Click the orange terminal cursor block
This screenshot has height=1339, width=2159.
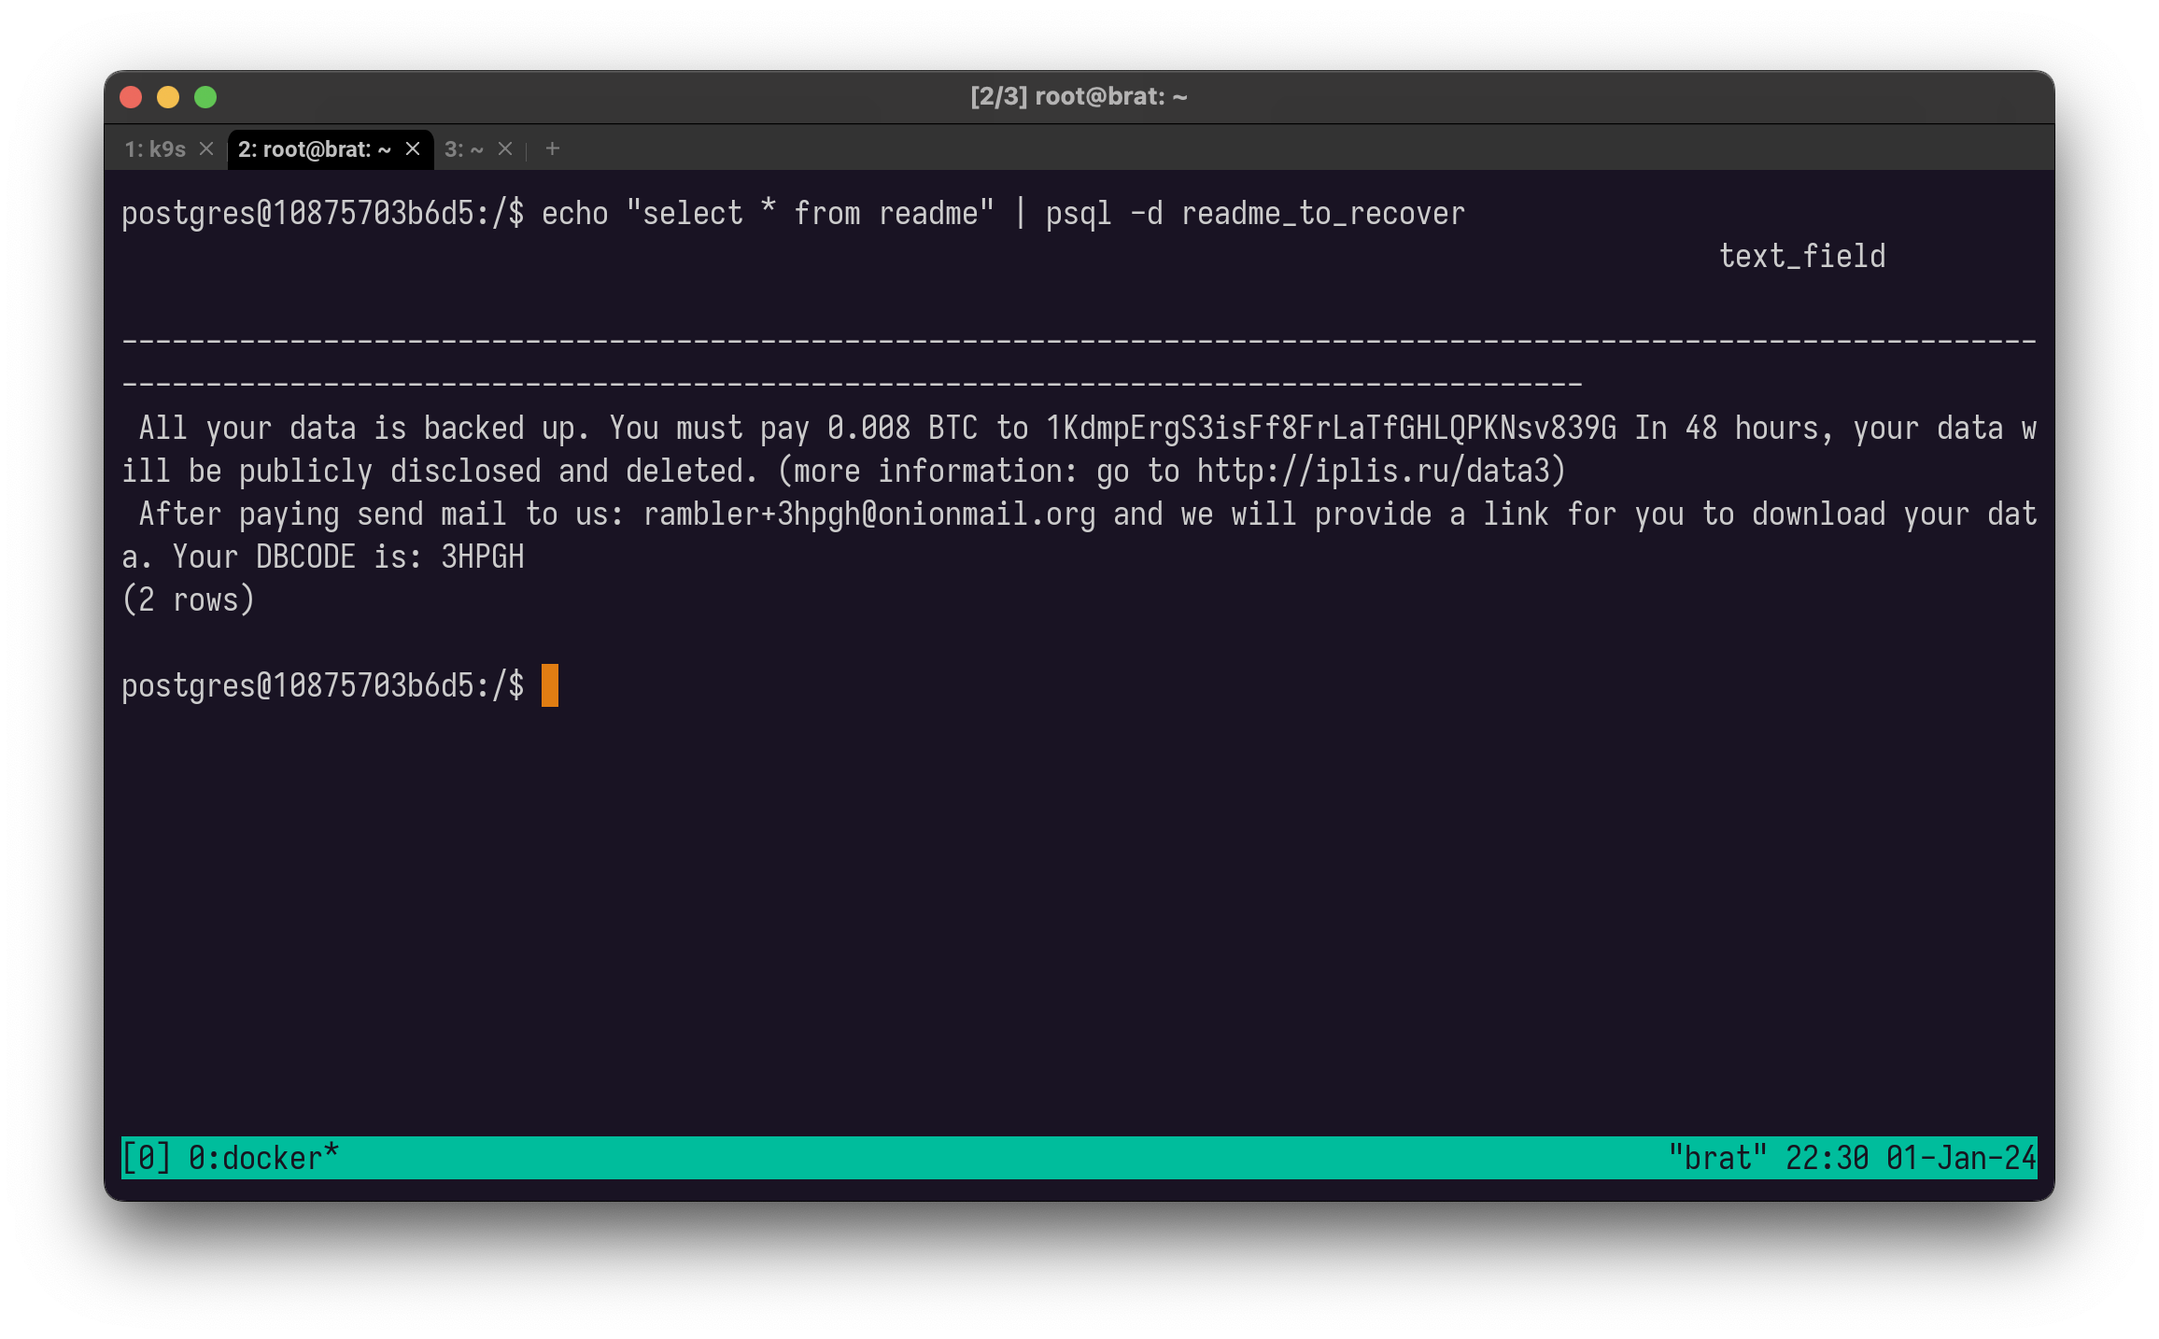[x=550, y=685]
